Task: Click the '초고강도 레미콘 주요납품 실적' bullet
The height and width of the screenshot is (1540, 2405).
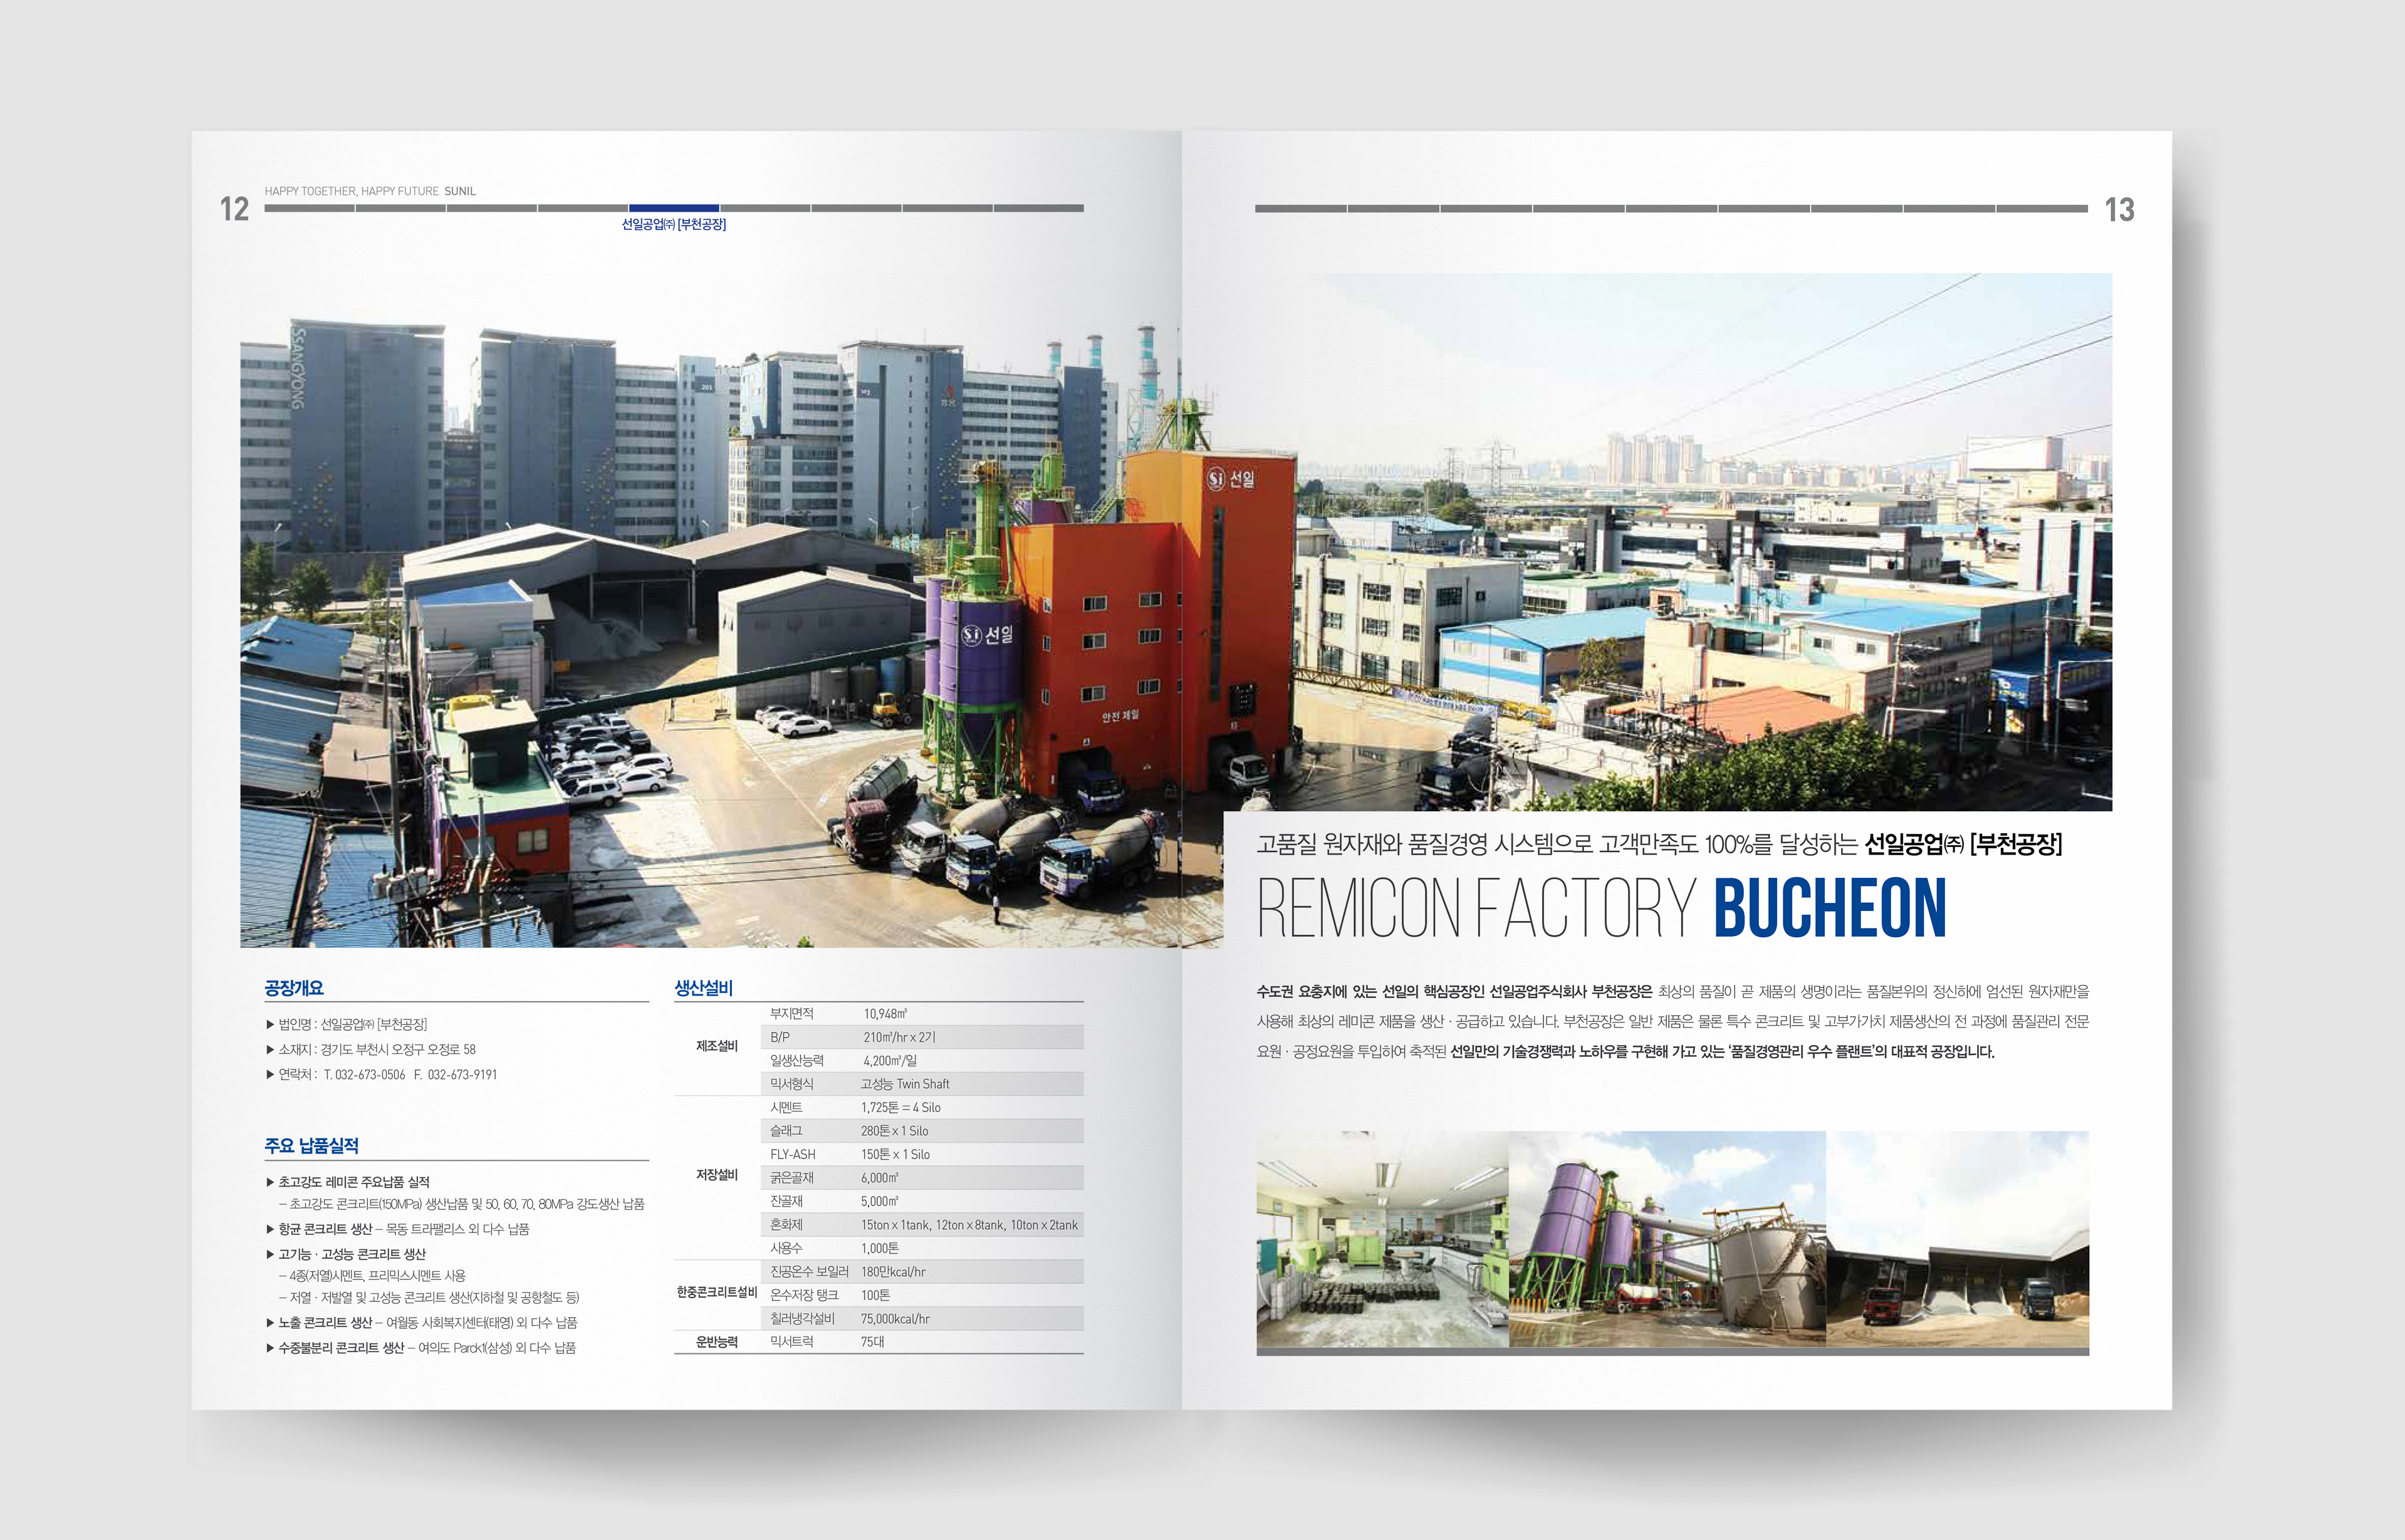Action: [348, 1182]
